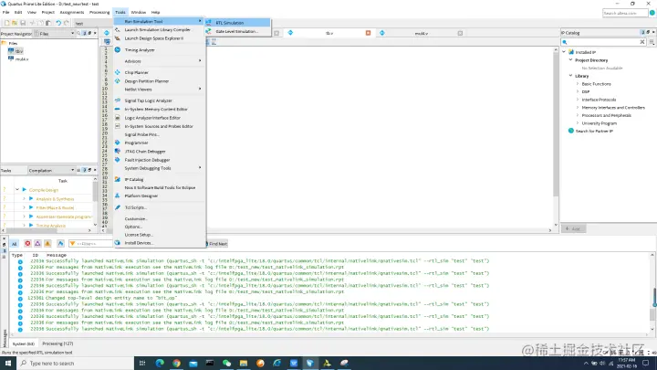Click the IP Catalog search field
657x370 pixels.
601,42
